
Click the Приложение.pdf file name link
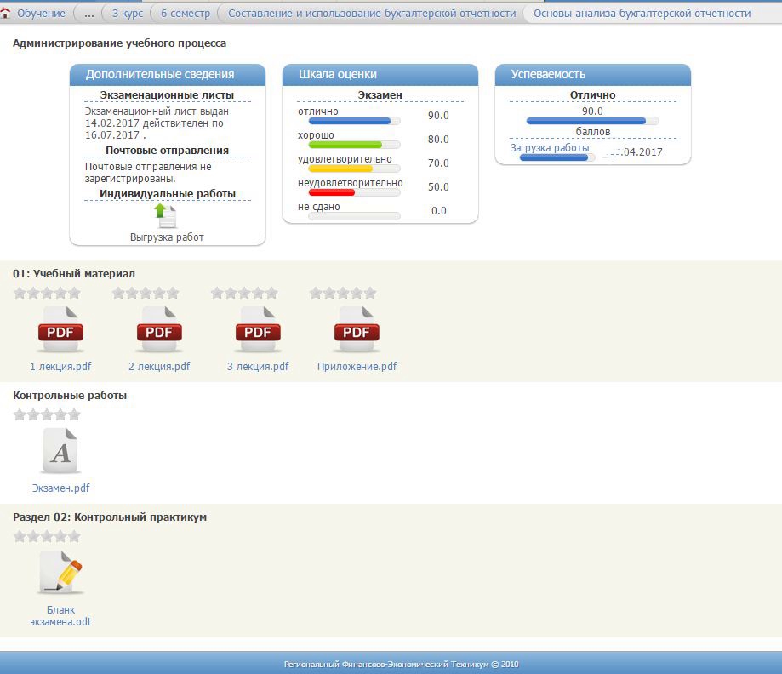click(x=357, y=367)
